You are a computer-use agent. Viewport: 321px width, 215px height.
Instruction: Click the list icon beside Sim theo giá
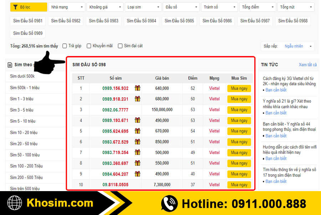click(x=10, y=65)
